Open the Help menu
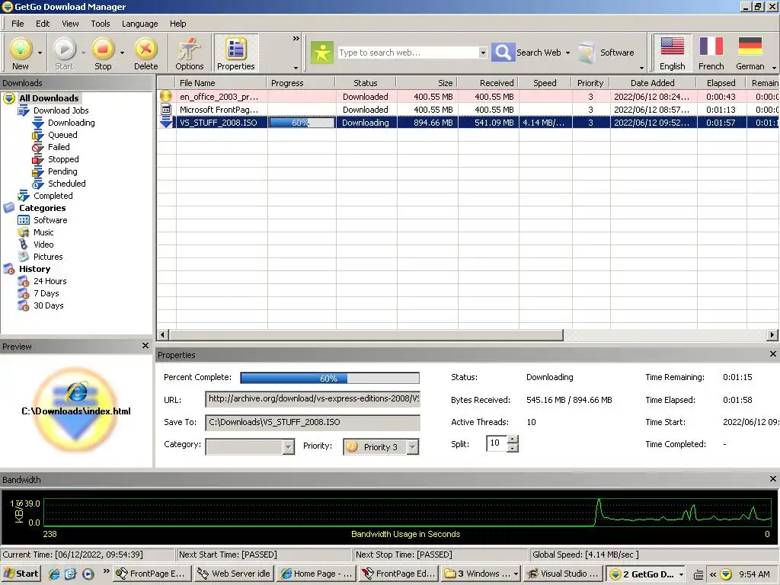Viewport: 780px width, 585px height. (x=177, y=24)
